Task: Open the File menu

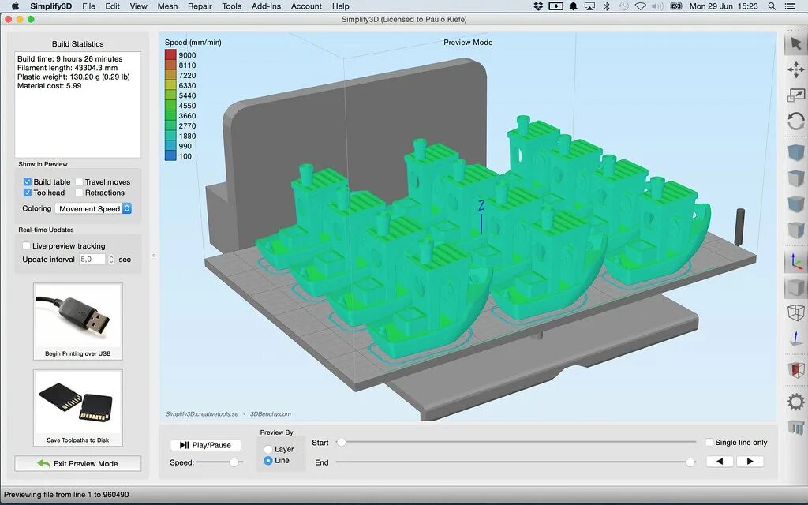Action: click(88, 6)
